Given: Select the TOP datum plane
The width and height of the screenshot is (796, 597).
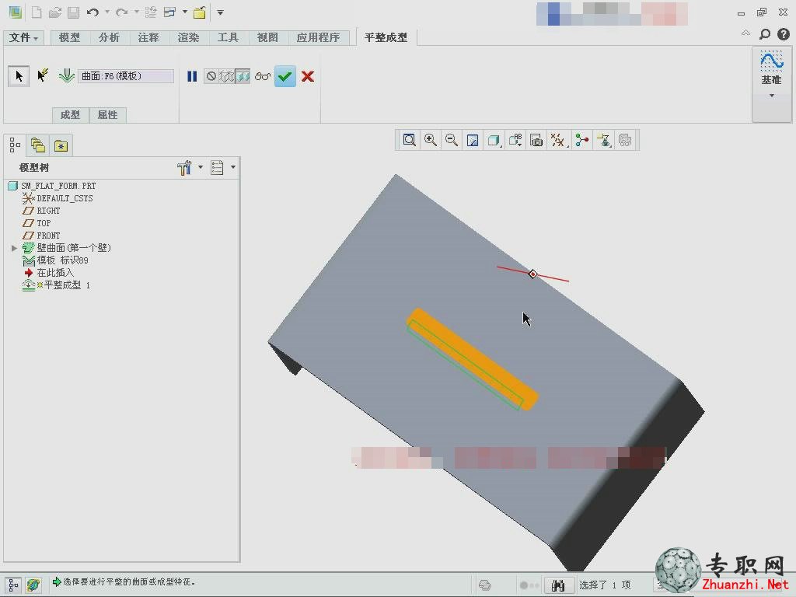Looking at the screenshot, I should pyautogui.click(x=44, y=223).
